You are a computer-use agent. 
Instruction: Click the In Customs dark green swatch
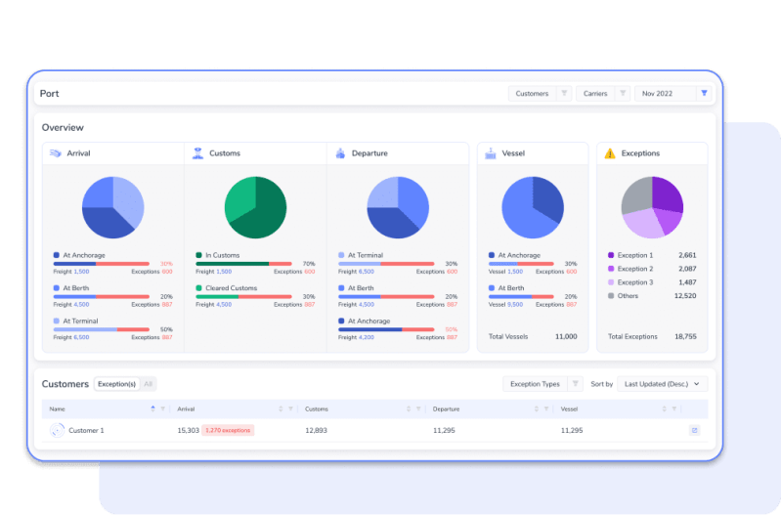(198, 255)
